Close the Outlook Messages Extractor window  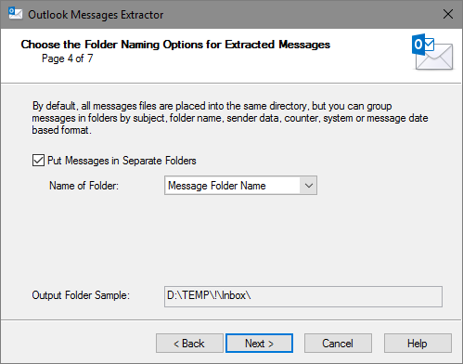(448, 14)
